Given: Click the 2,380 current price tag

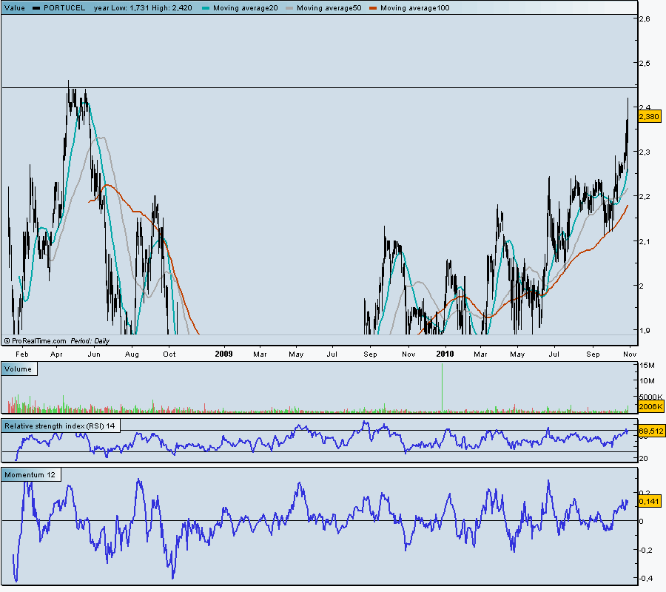Looking at the screenshot, I should tap(648, 117).
